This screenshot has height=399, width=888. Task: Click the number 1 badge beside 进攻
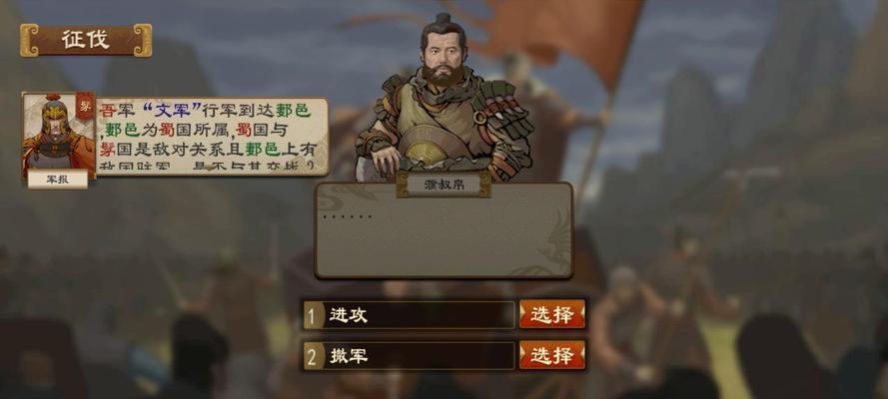[312, 315]
